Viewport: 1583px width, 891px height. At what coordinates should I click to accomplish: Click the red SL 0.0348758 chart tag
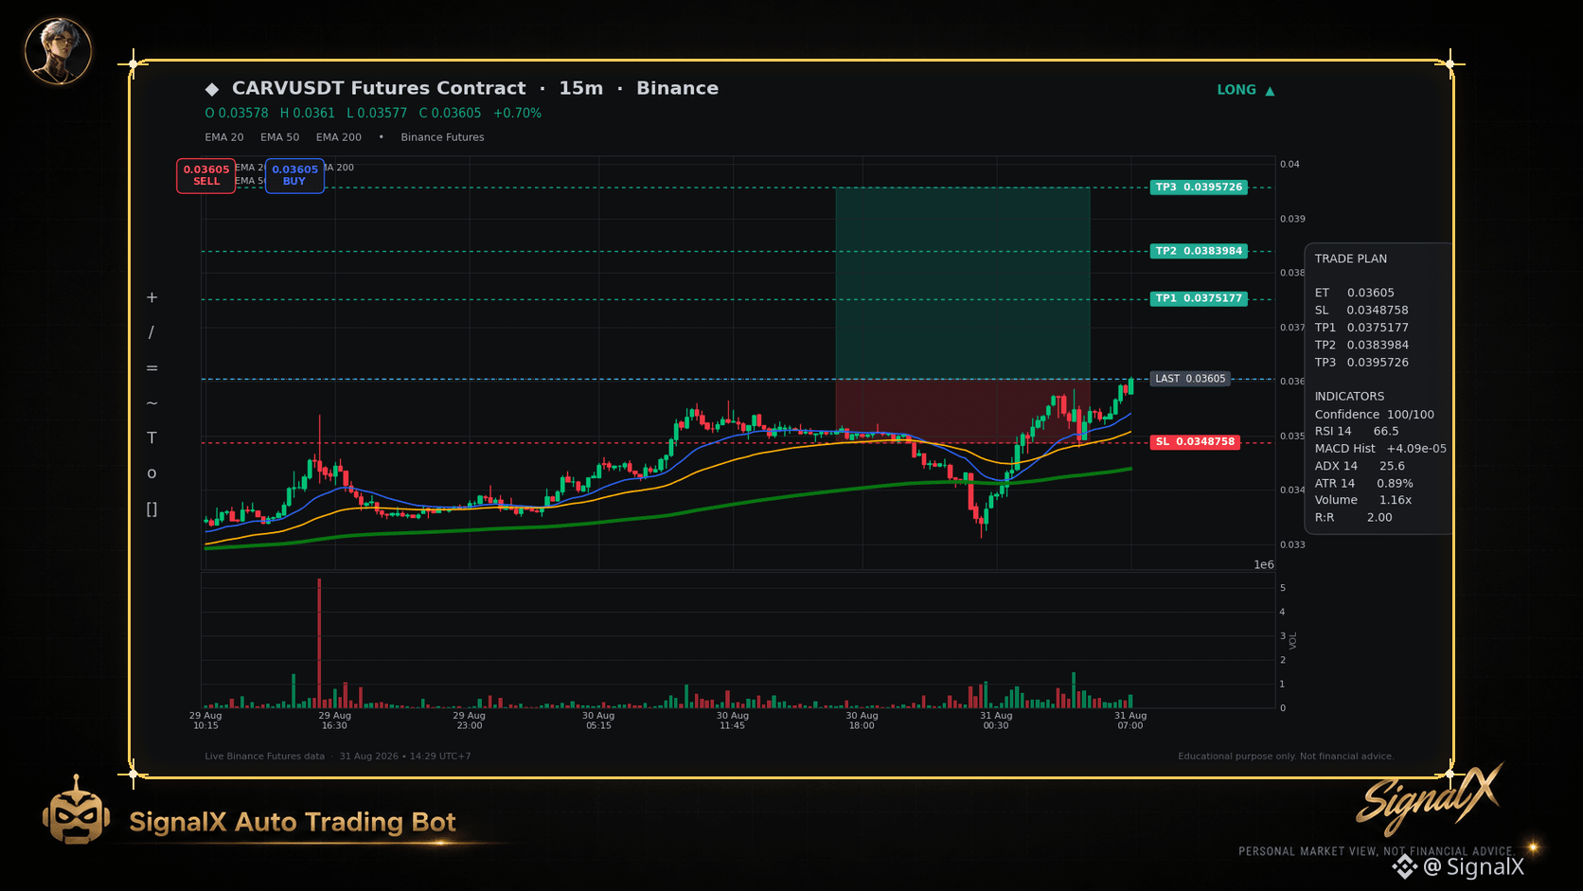[x=1195, y=442]
